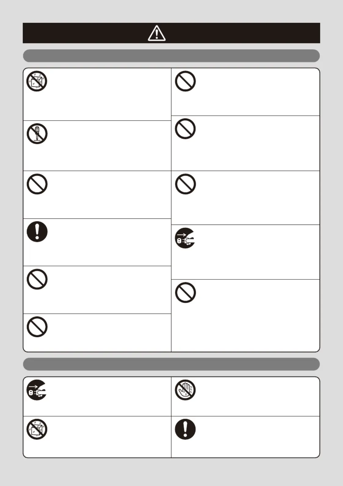
Task: Click the exclamation mark icon in the upper panel
Action: (37, 231)
